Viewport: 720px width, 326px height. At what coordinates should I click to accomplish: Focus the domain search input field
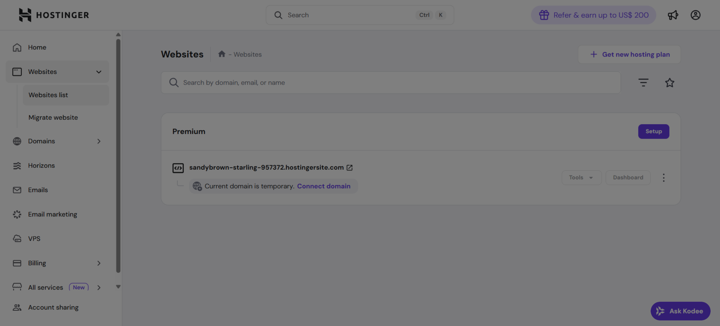pos(390,83)
